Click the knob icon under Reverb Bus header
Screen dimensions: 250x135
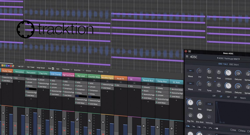tap(148, 84)
